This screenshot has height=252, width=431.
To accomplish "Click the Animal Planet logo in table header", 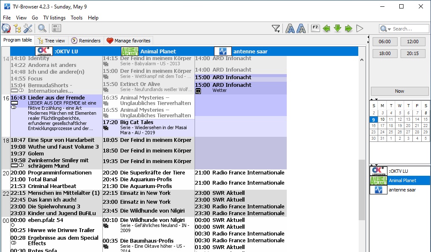I will [130, 51].
